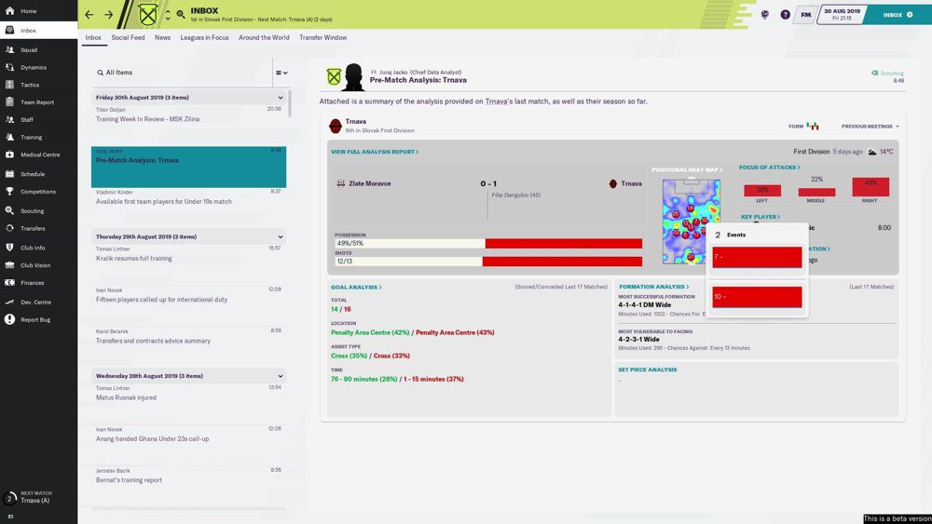Open the Club Vision section

pyautogui.click(x=35, y=265)
